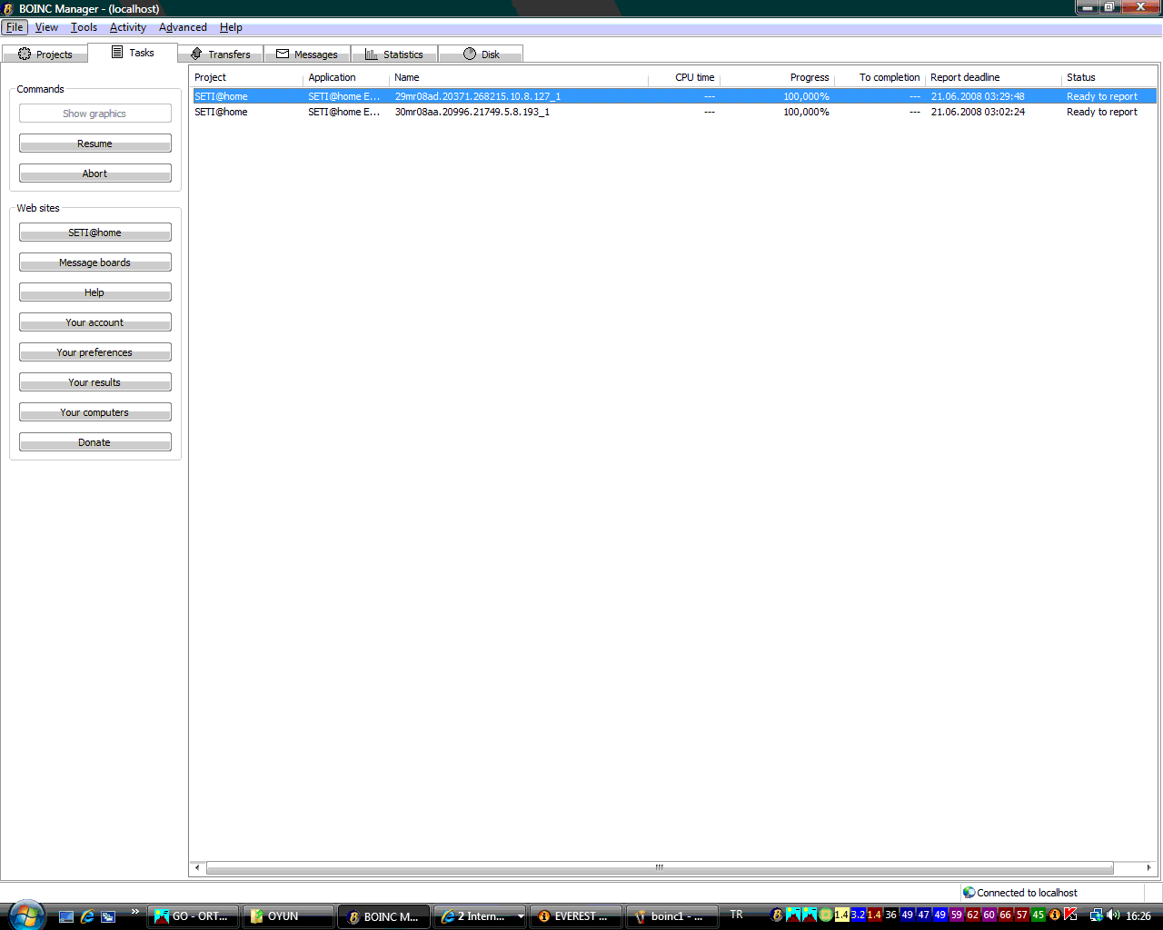
Task: Click deadline 21.06.2008 03:02:24
Action: 978,112
